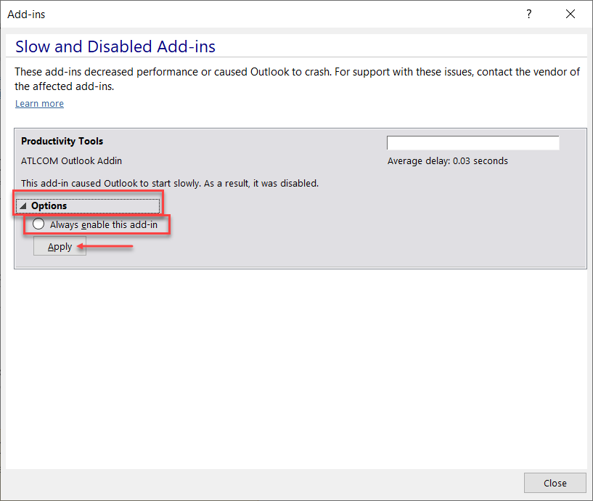Viewport: 593px width, 501px height.
Task: Click the Add-ins window title text
Action: coord(26,14)
